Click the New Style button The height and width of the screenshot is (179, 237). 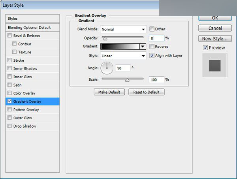point(215,39)
